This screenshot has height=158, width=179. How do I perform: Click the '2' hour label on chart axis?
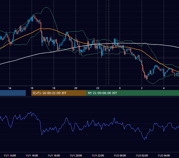coord(142,88)
